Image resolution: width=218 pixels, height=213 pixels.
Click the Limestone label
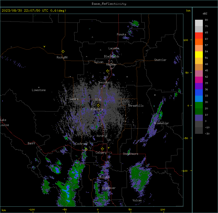tap(39, 90)
